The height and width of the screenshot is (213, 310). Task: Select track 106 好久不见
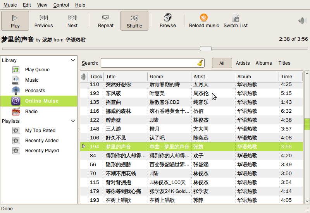(x=191, y=138)
